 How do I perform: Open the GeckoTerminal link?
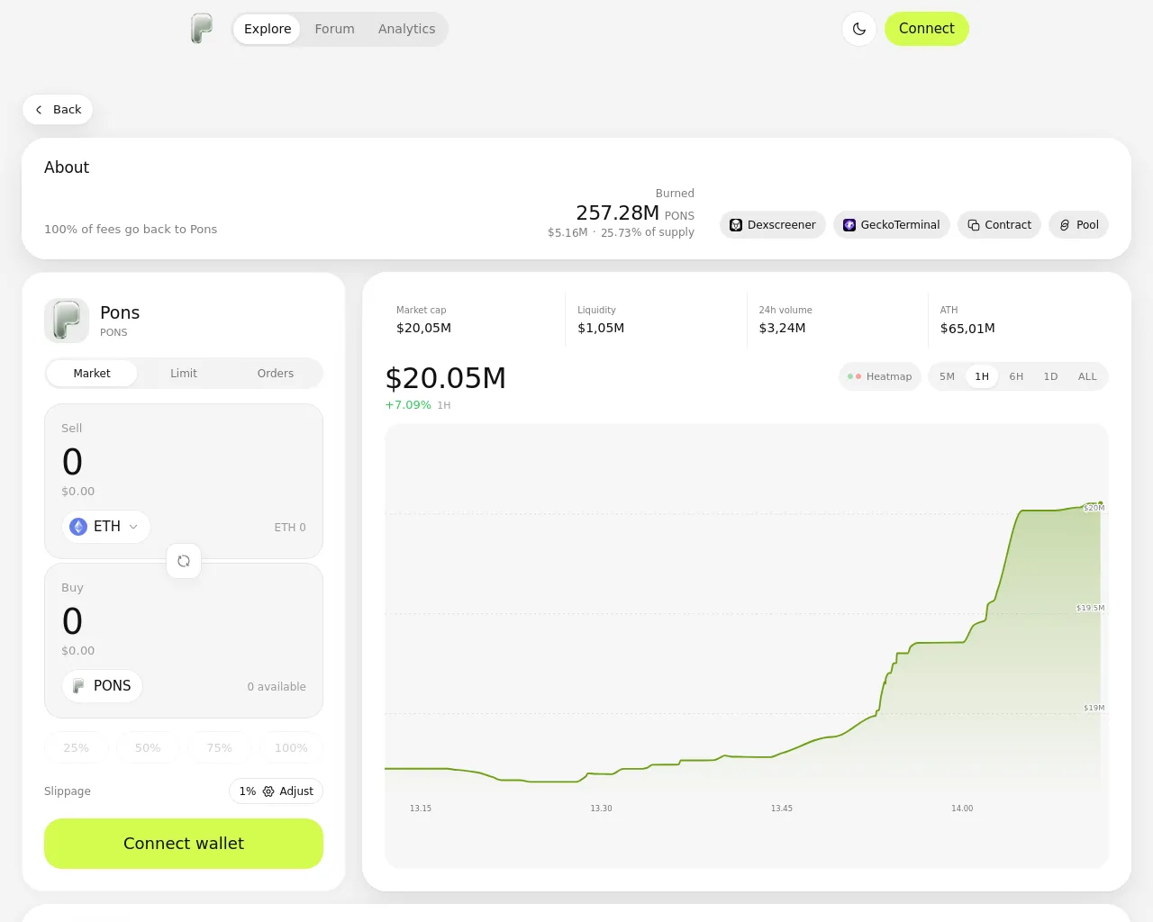point(892,225)
